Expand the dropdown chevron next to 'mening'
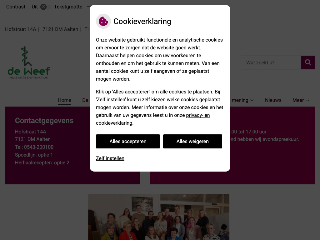The width and height of the screenshot is (320, 240). [252, 100]
